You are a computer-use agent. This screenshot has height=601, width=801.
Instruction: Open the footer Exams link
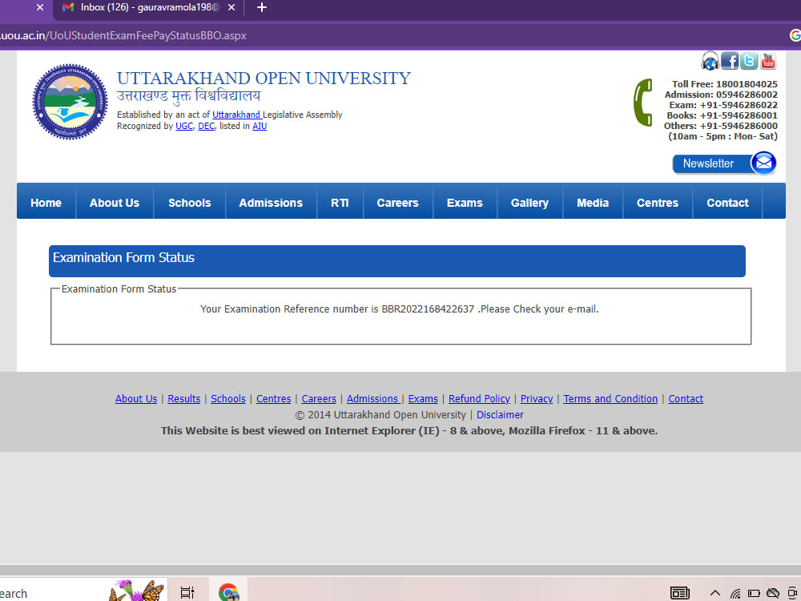pos(423,398)
